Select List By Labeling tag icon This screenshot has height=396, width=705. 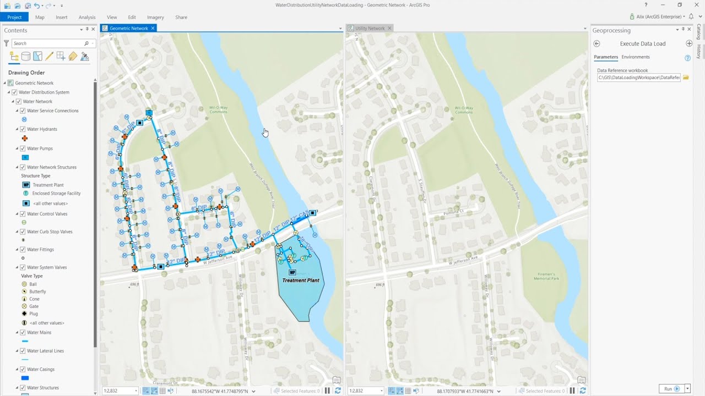(73, 56)
